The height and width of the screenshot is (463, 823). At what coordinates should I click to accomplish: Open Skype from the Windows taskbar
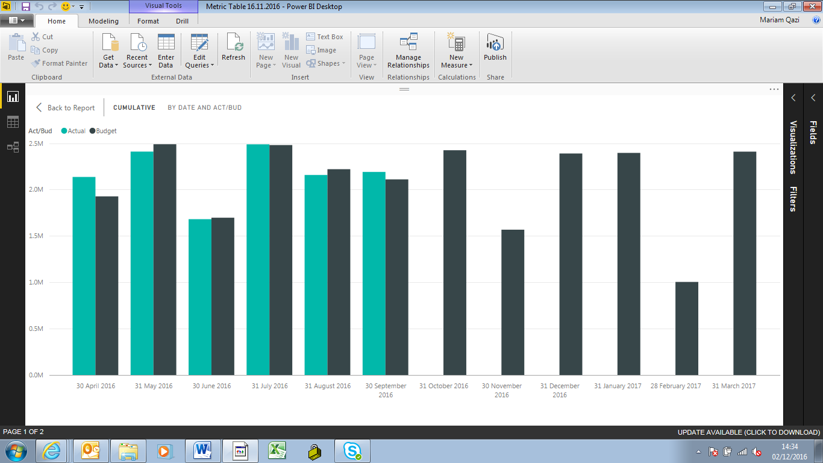(352, 451)
